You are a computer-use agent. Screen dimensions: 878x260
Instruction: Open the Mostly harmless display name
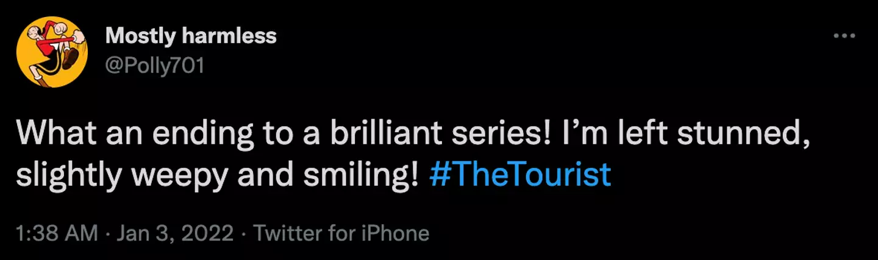point(191,37)
